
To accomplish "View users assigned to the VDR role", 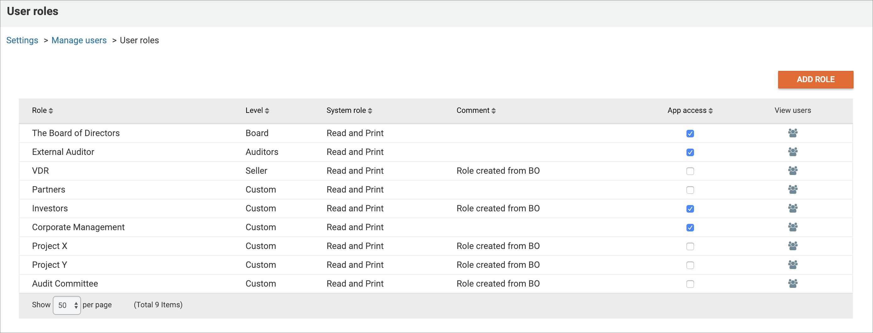I will [793, 171].
